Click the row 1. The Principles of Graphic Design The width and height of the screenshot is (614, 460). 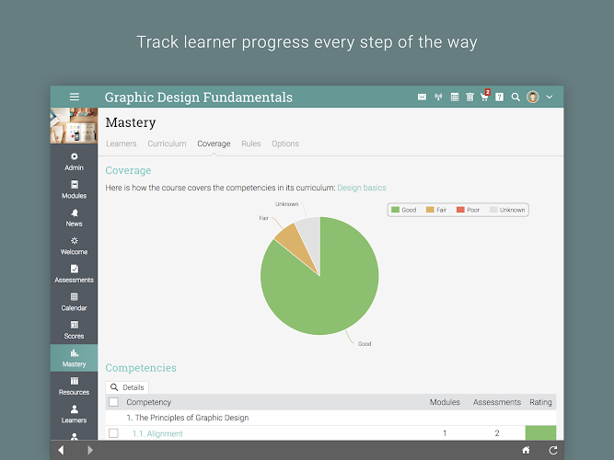pyautogui.click(x=330, y=418)
